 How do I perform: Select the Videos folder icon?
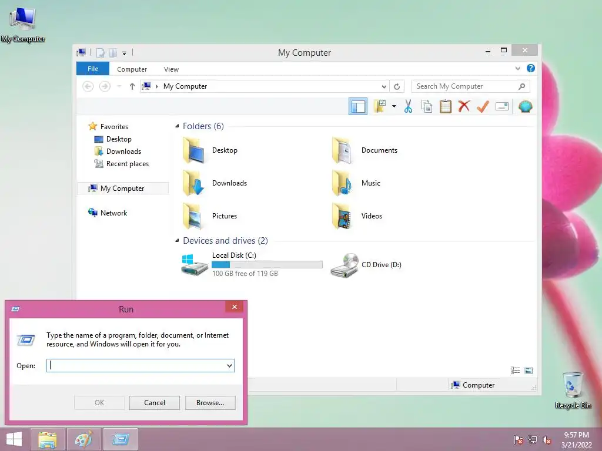(x=342, y=216)
